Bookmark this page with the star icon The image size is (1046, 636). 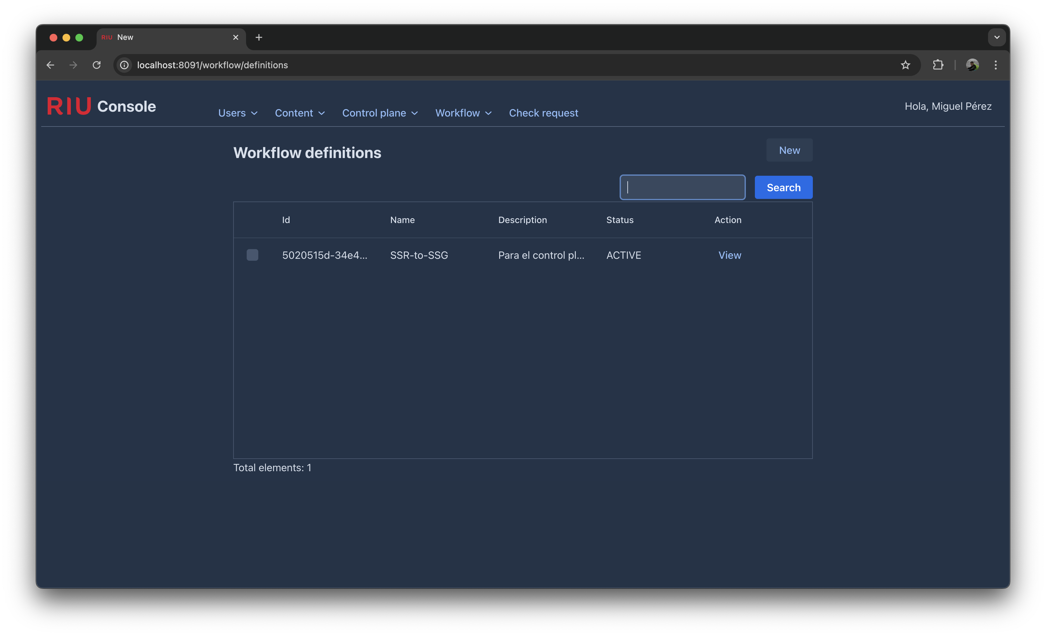coord(905,65)
